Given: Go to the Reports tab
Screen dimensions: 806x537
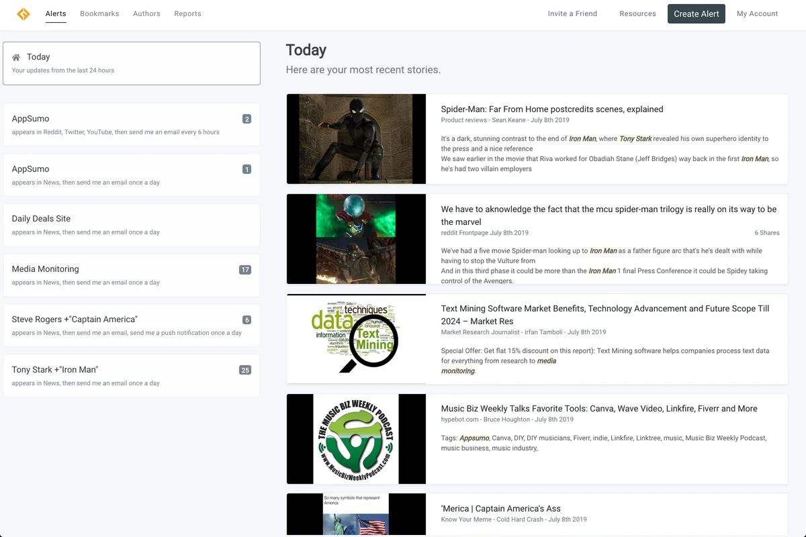Looking at the screenshot, I should coord(187,13).
